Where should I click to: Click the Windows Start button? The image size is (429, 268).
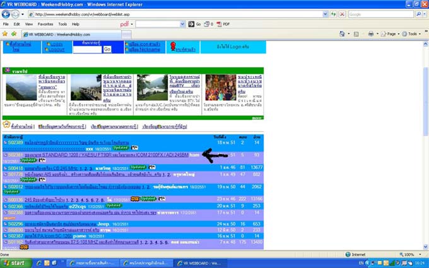(x=15, y=262)
